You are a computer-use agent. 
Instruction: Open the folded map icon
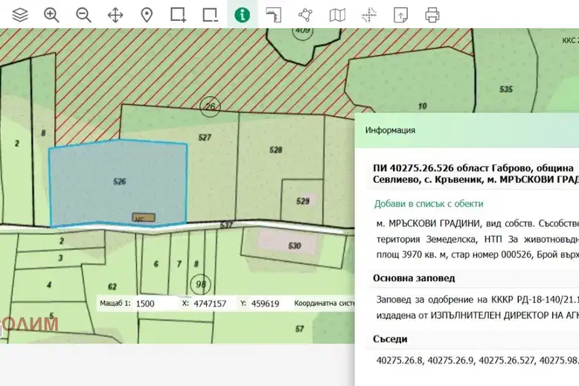tap(337, 15)
